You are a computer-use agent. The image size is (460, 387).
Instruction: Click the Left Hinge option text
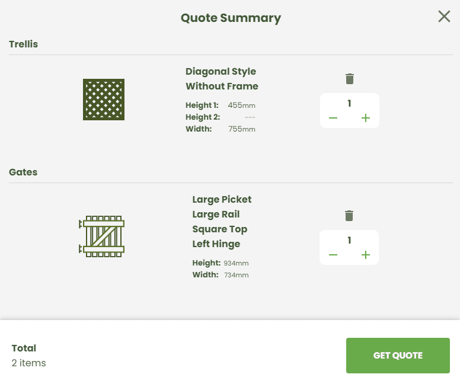216,244
